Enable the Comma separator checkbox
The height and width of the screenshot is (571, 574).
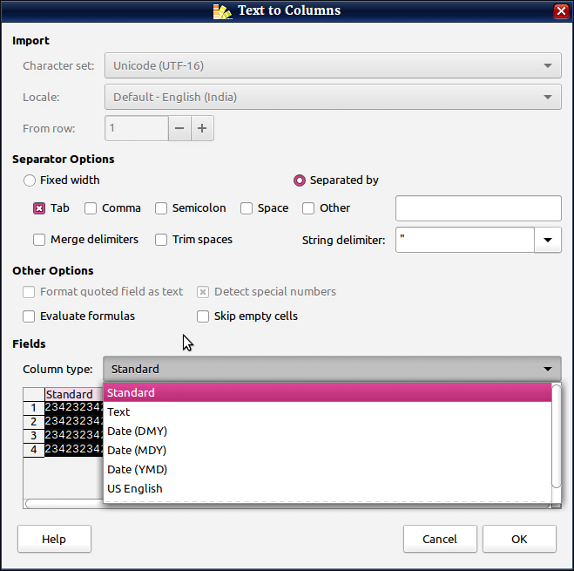coord(91,208)
